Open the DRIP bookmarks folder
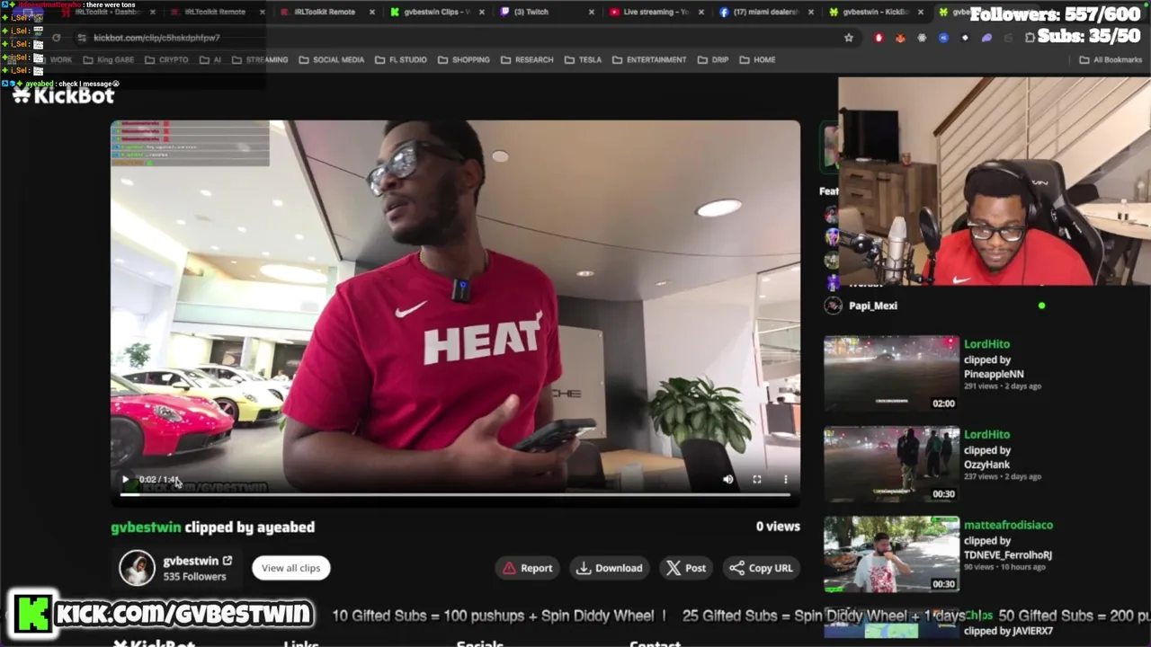 pos(713,60)
